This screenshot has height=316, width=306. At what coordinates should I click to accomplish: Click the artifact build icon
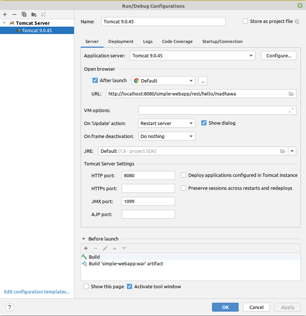[84, 263]
